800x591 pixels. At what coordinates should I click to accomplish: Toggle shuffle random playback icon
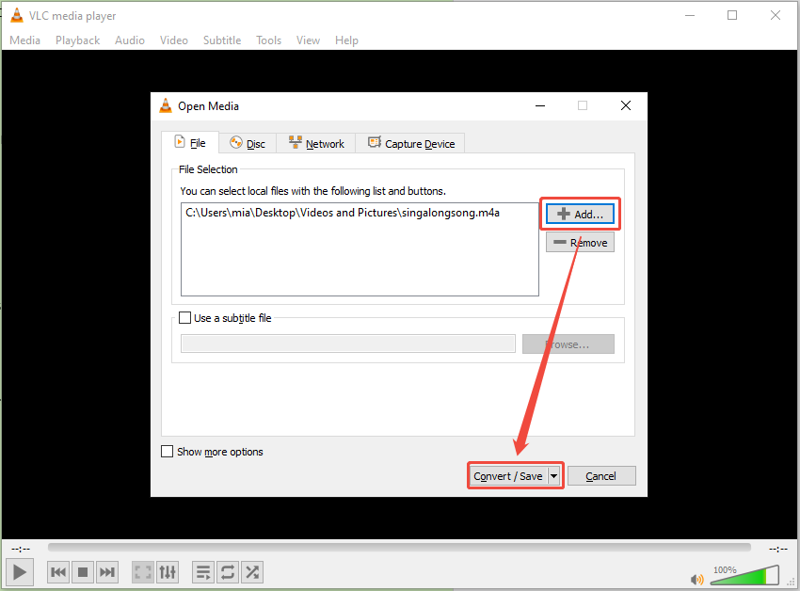[252, 572]
